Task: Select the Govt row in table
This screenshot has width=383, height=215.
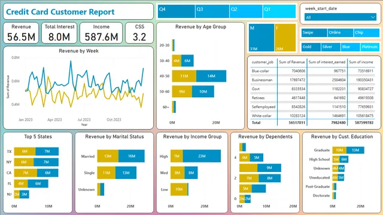Action: point(312,89)
